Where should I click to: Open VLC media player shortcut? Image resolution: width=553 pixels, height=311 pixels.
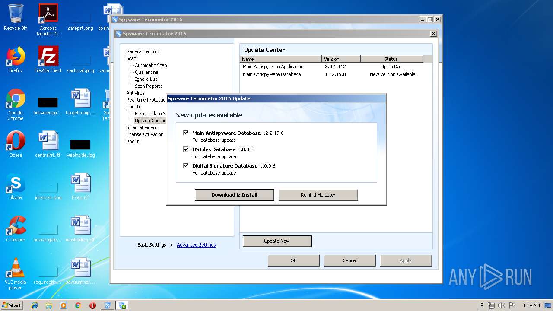pos(16,274)
